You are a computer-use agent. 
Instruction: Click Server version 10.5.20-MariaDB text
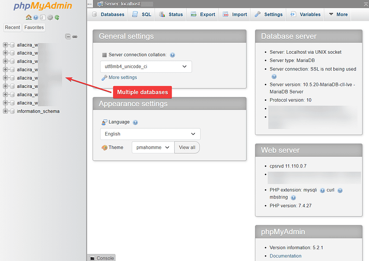point(313,88)
